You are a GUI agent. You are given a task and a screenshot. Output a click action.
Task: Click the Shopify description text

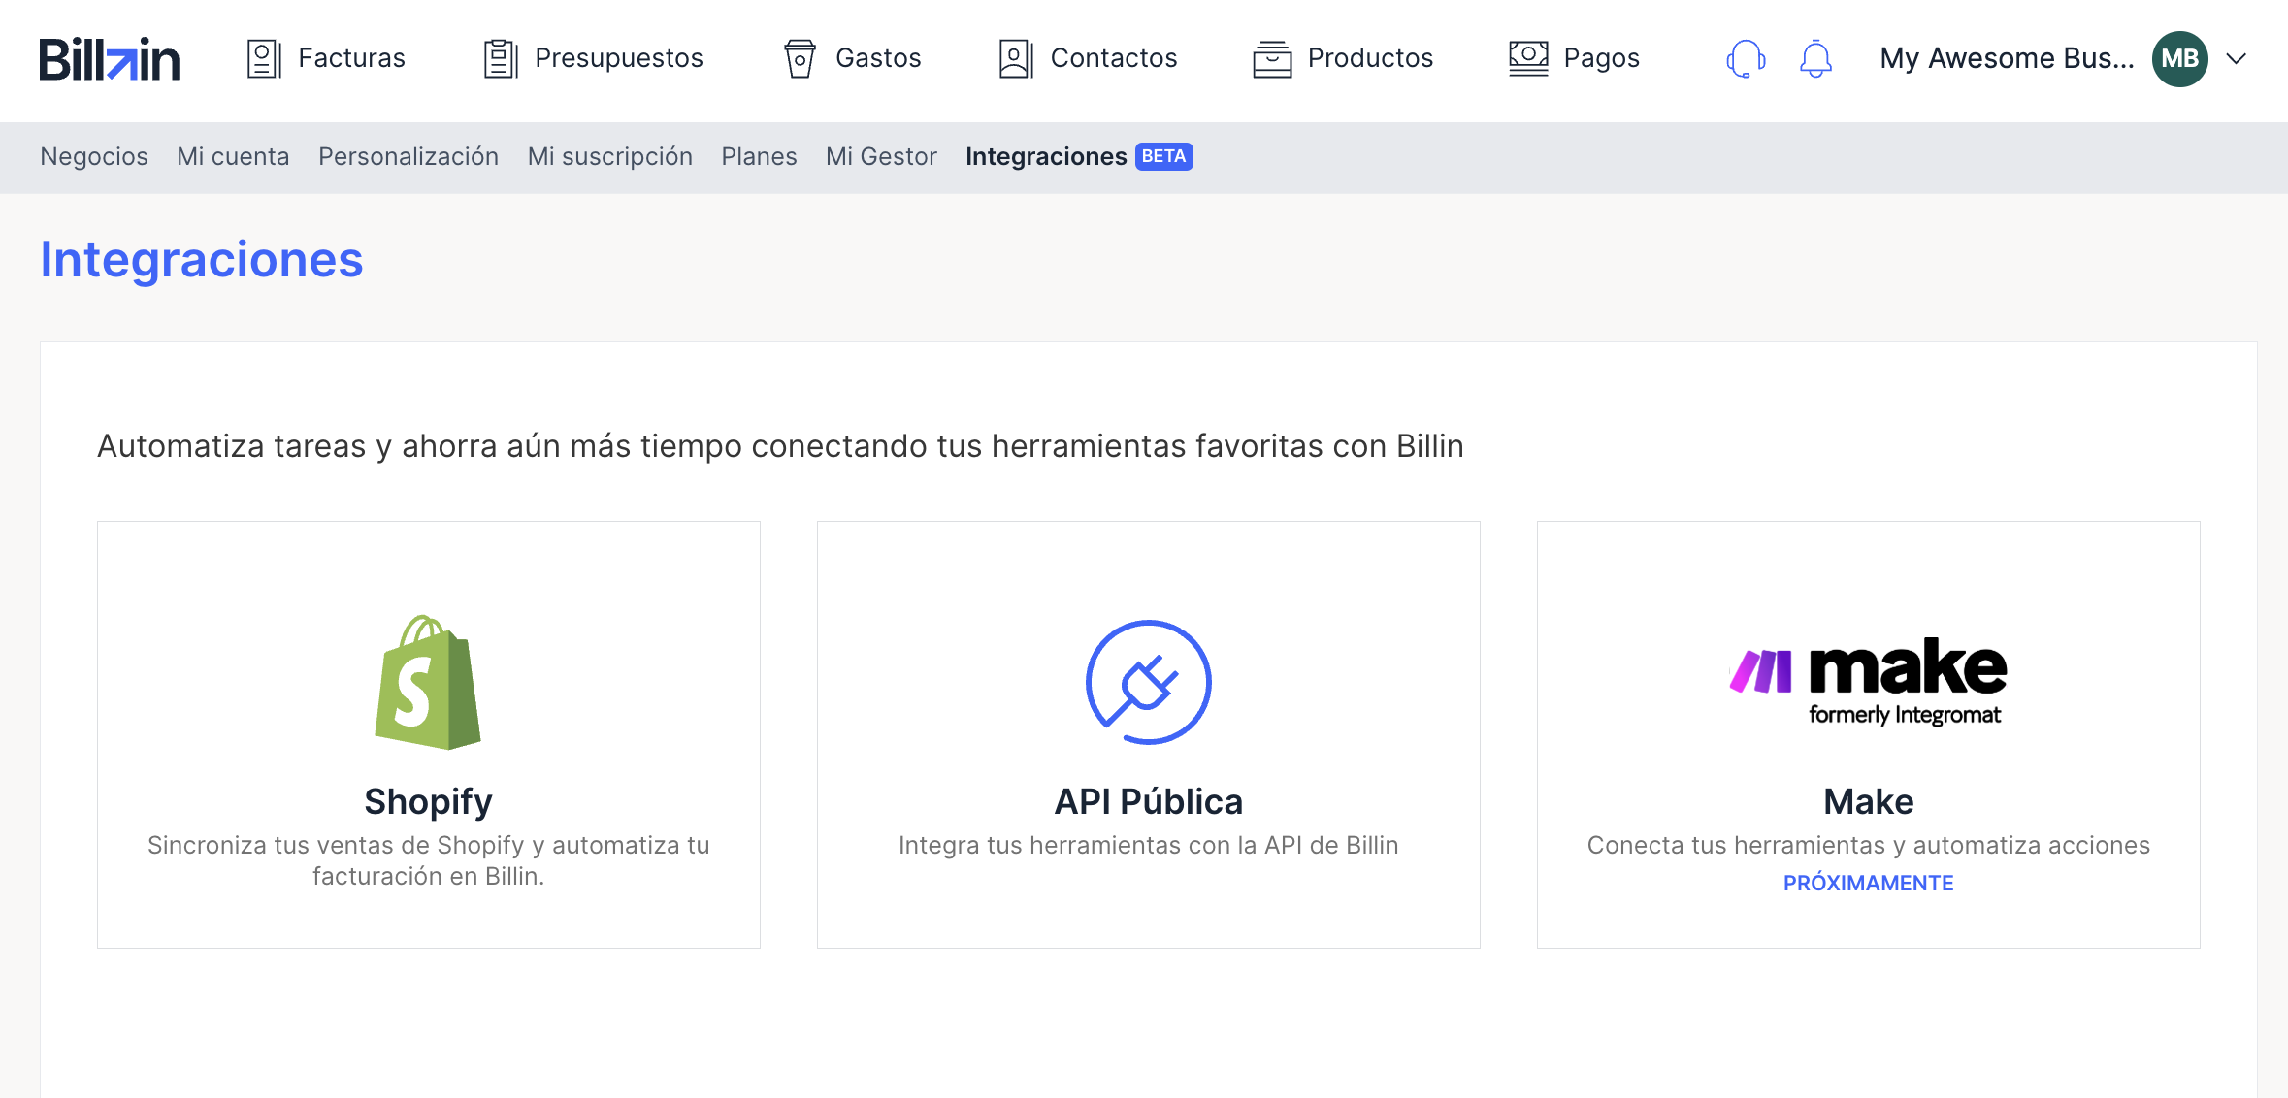(428, 860)
